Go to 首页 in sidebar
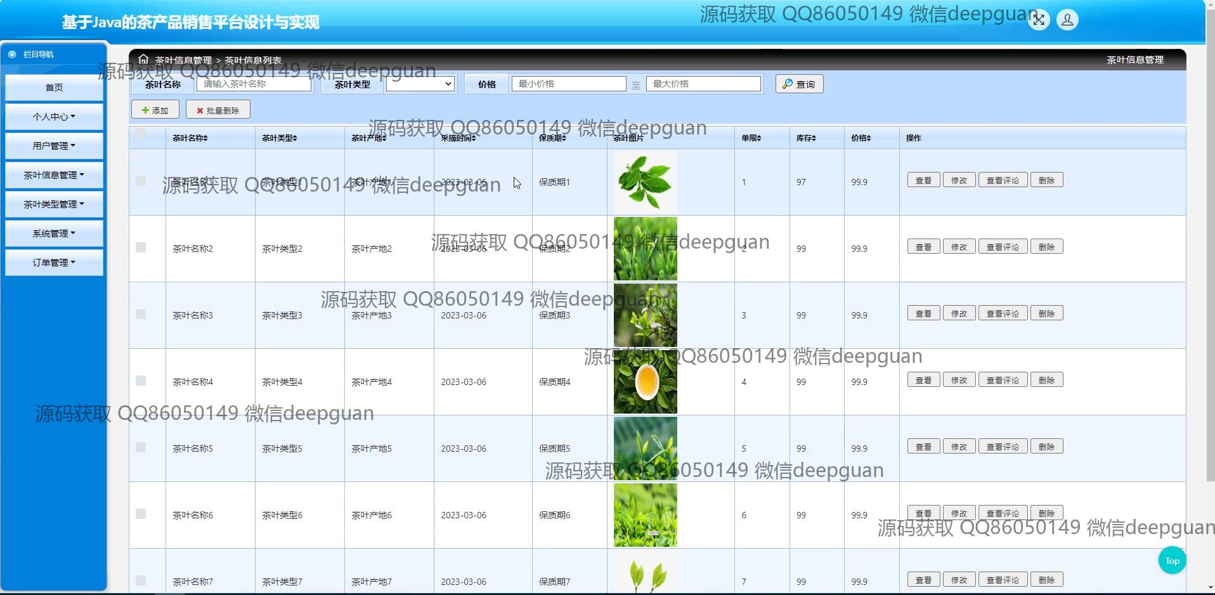Screen dimensions: 1215x595 pyautogui.click(x=54, y=88)
